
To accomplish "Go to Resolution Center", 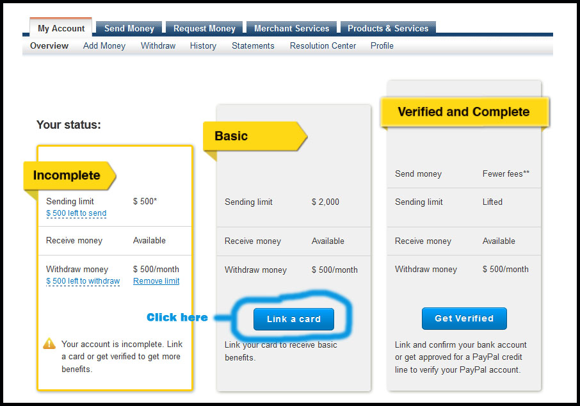I will click(x=323, y=46).
